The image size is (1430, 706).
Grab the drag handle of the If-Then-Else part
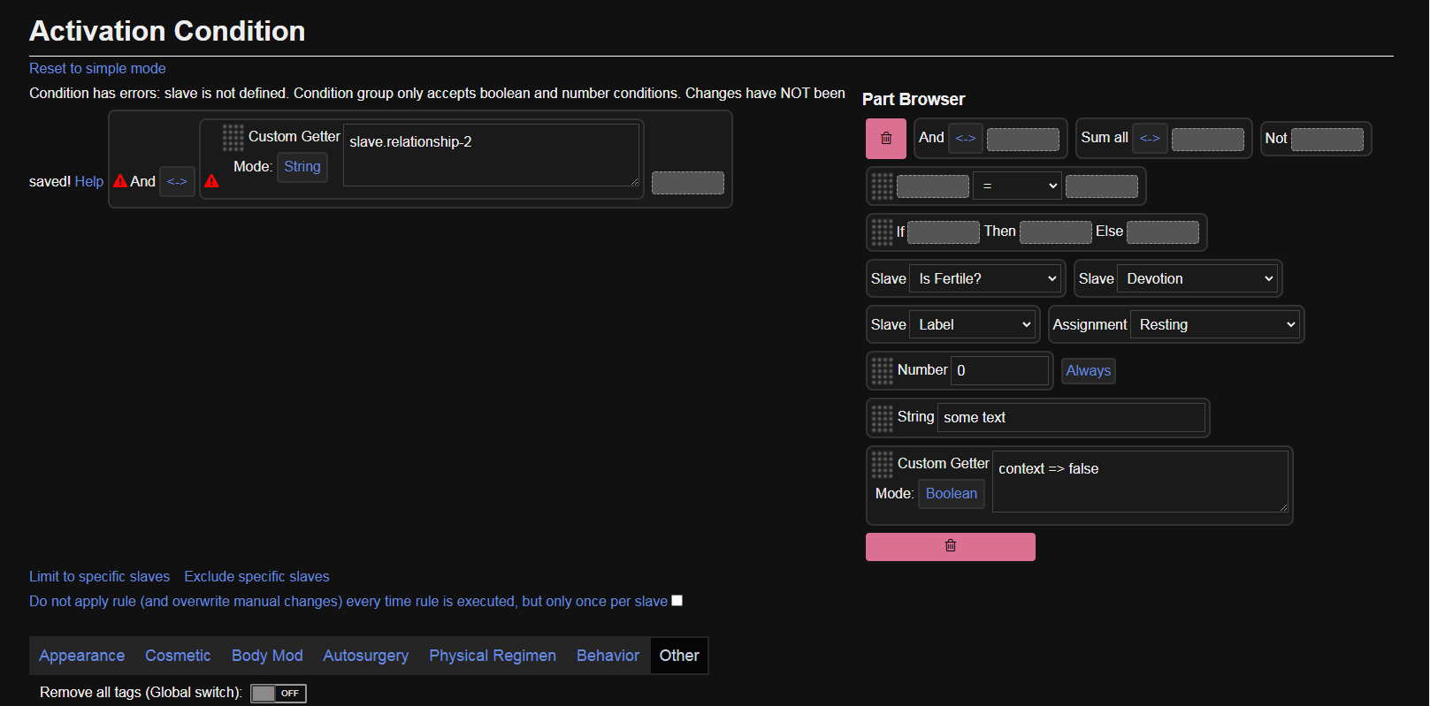tap(882, 232)
